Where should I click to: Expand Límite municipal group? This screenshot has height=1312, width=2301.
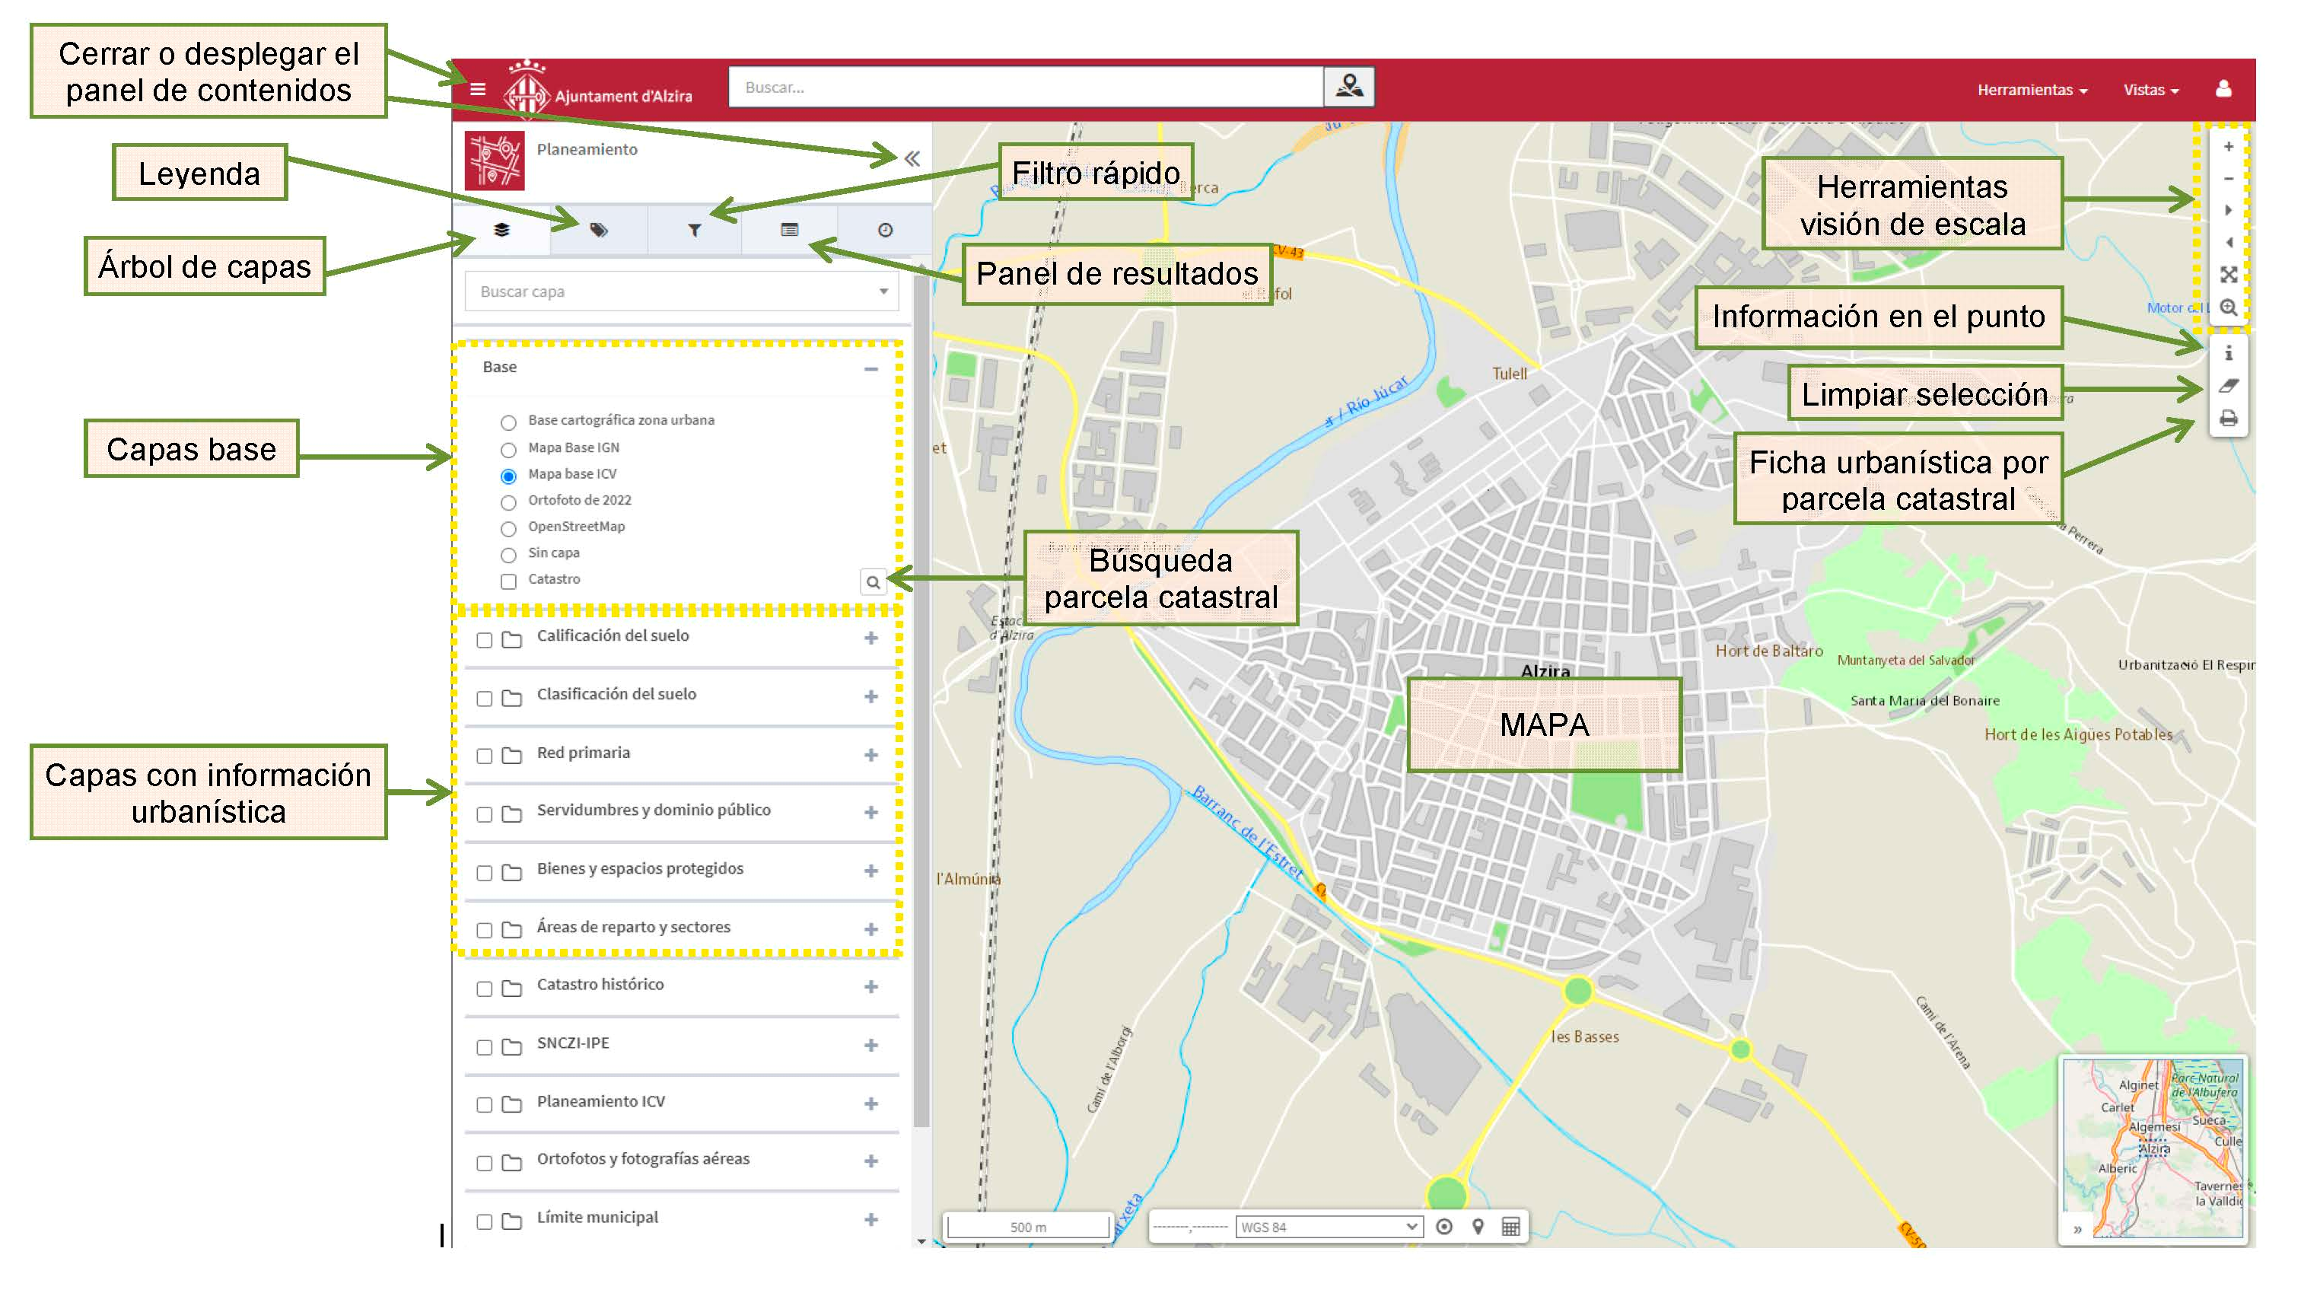[870, 1220]
